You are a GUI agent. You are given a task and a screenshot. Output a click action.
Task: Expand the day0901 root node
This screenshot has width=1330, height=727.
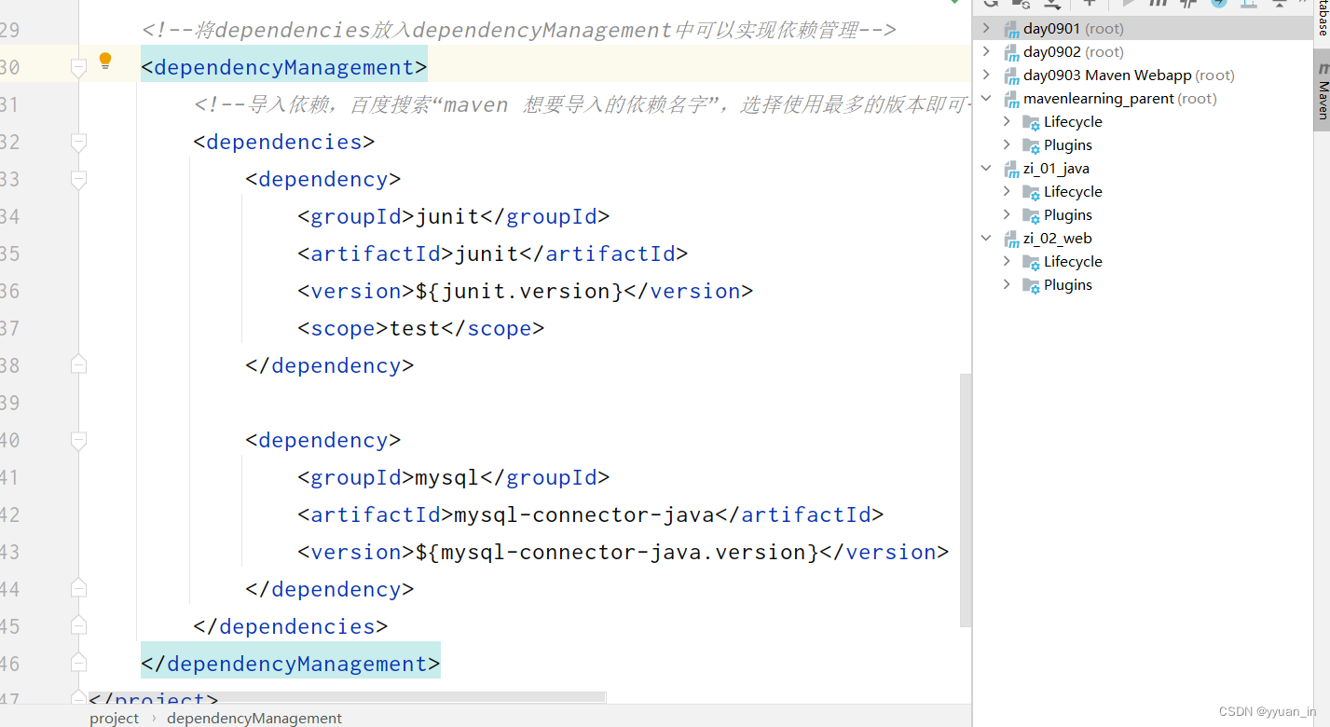tap(987, 29)
